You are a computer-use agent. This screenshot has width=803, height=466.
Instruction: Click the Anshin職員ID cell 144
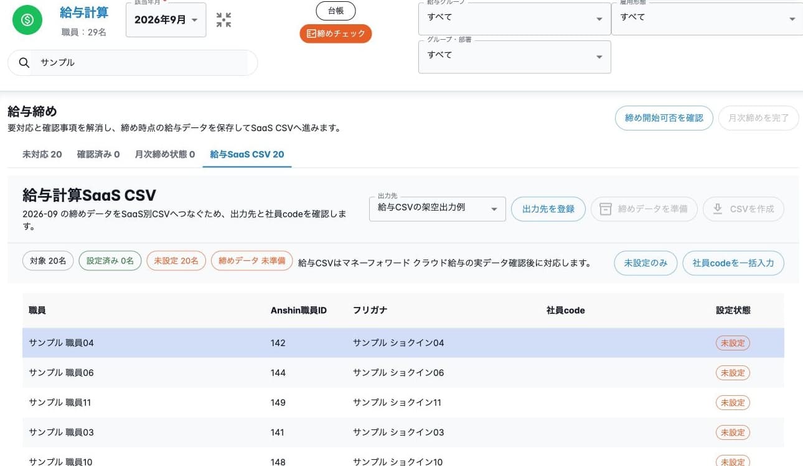(x=278, y=373)
